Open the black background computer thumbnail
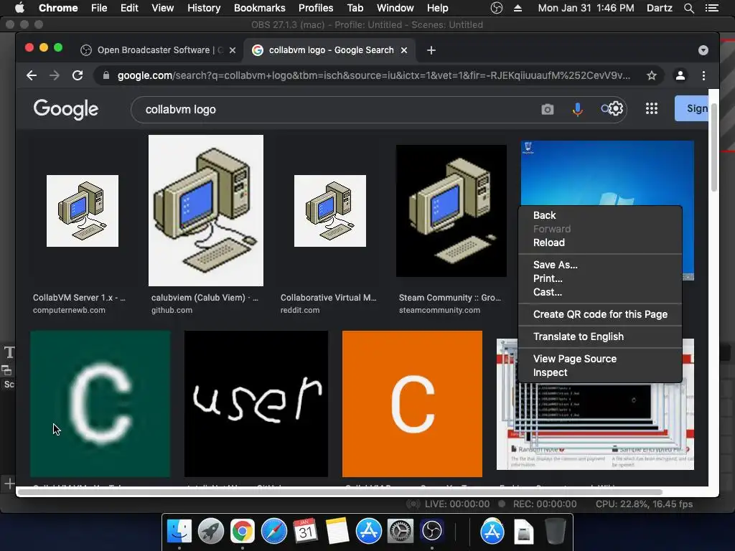 coord(451,211)
